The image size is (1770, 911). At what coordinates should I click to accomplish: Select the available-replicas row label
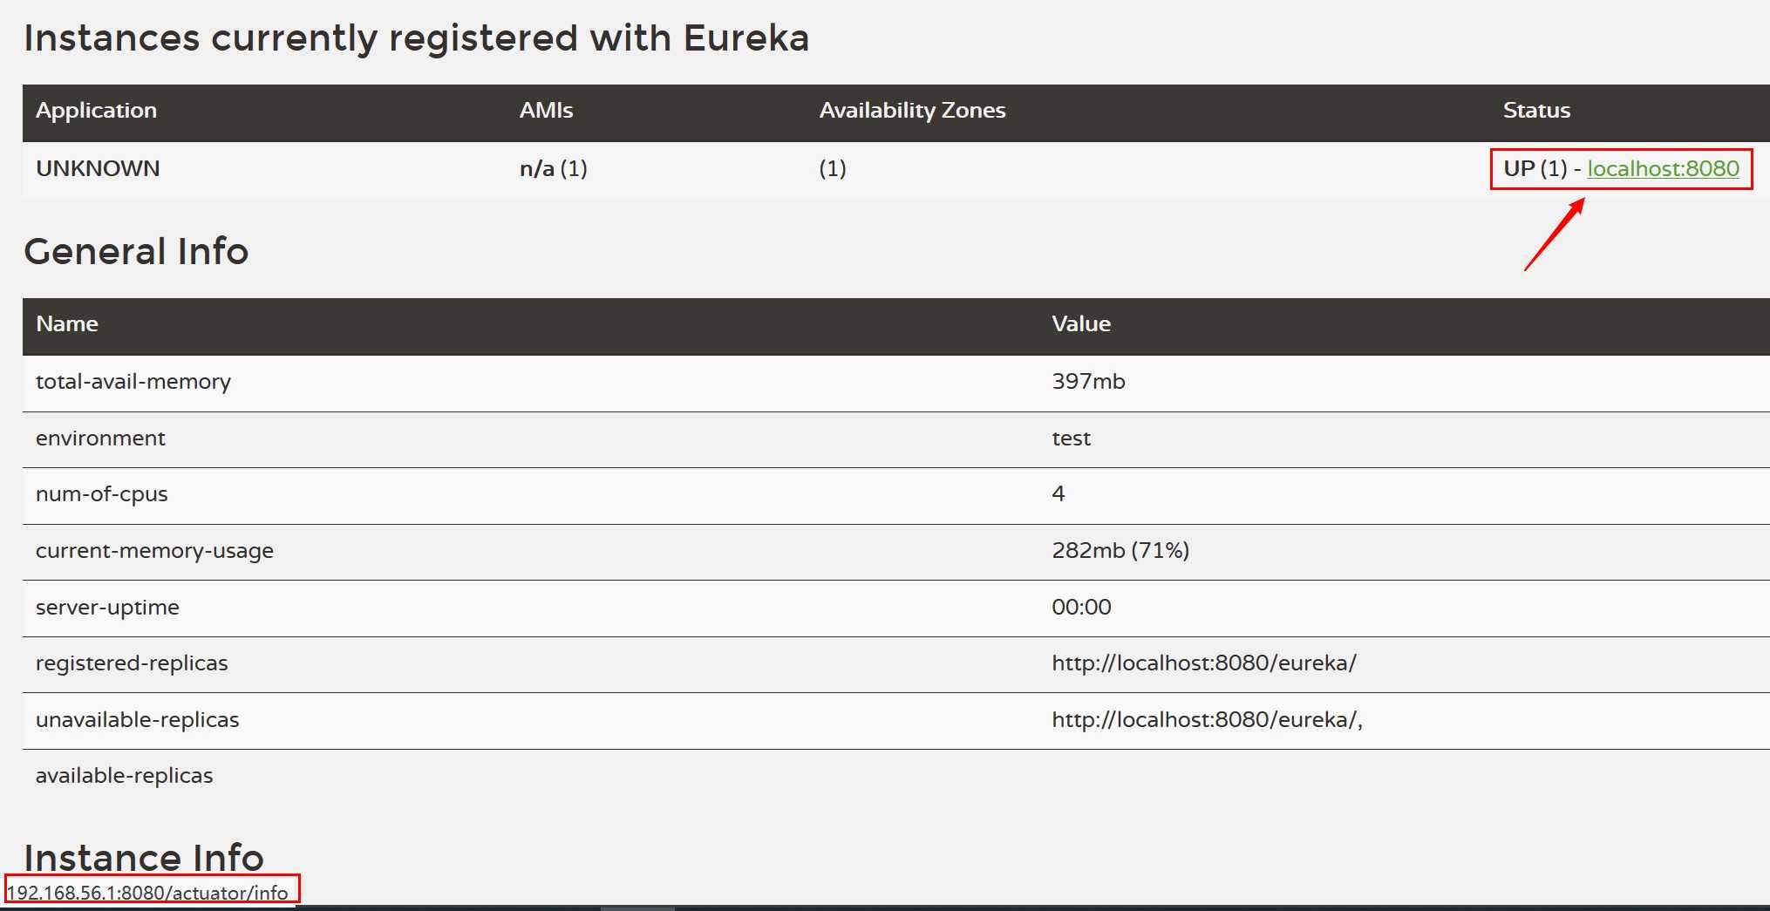pyautogui.click(x=124, y=776)
